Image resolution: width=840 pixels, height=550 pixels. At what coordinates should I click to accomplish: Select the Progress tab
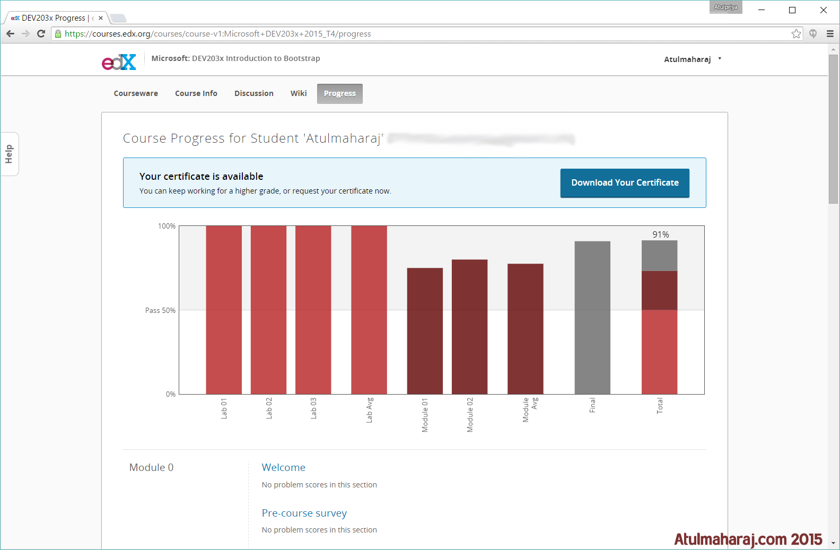point(340,94)
